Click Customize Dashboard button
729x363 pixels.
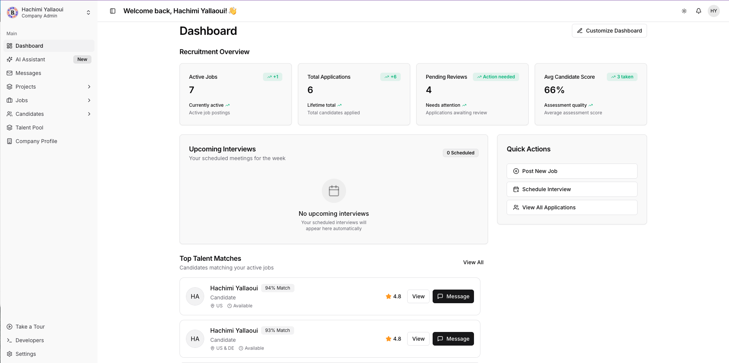tap(609, 31)
